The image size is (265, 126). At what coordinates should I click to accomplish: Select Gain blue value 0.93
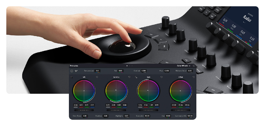157,105
